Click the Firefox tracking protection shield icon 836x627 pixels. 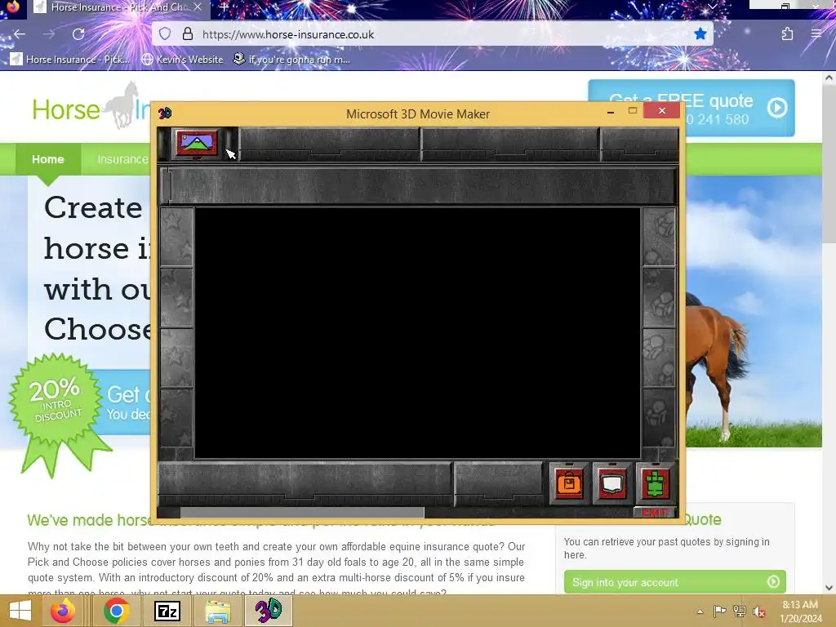pos(165,34)
